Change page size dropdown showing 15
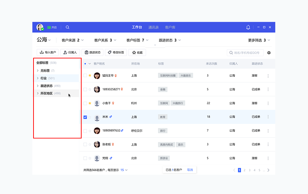Image resolution: width=308 pixels, height=194 pixels. (124, 170)
